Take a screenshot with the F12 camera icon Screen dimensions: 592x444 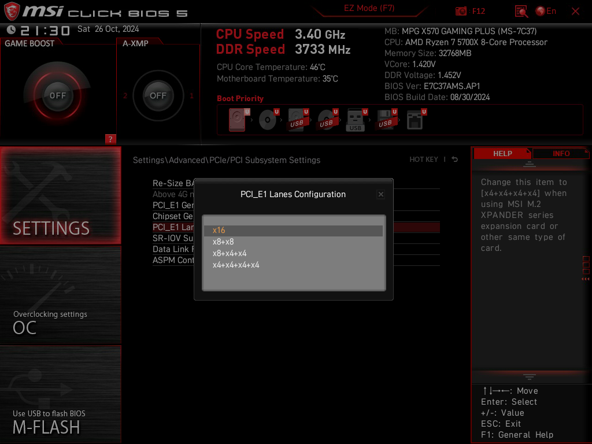pyautogui.click(x=461, y=11)
